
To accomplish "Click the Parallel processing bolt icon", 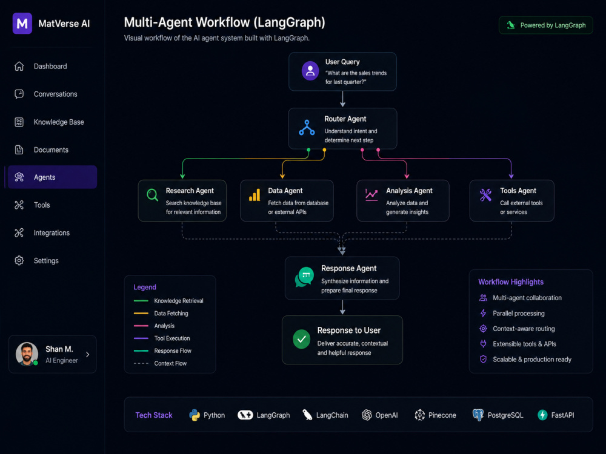I will pyautogui.click(x=483, y=314).
